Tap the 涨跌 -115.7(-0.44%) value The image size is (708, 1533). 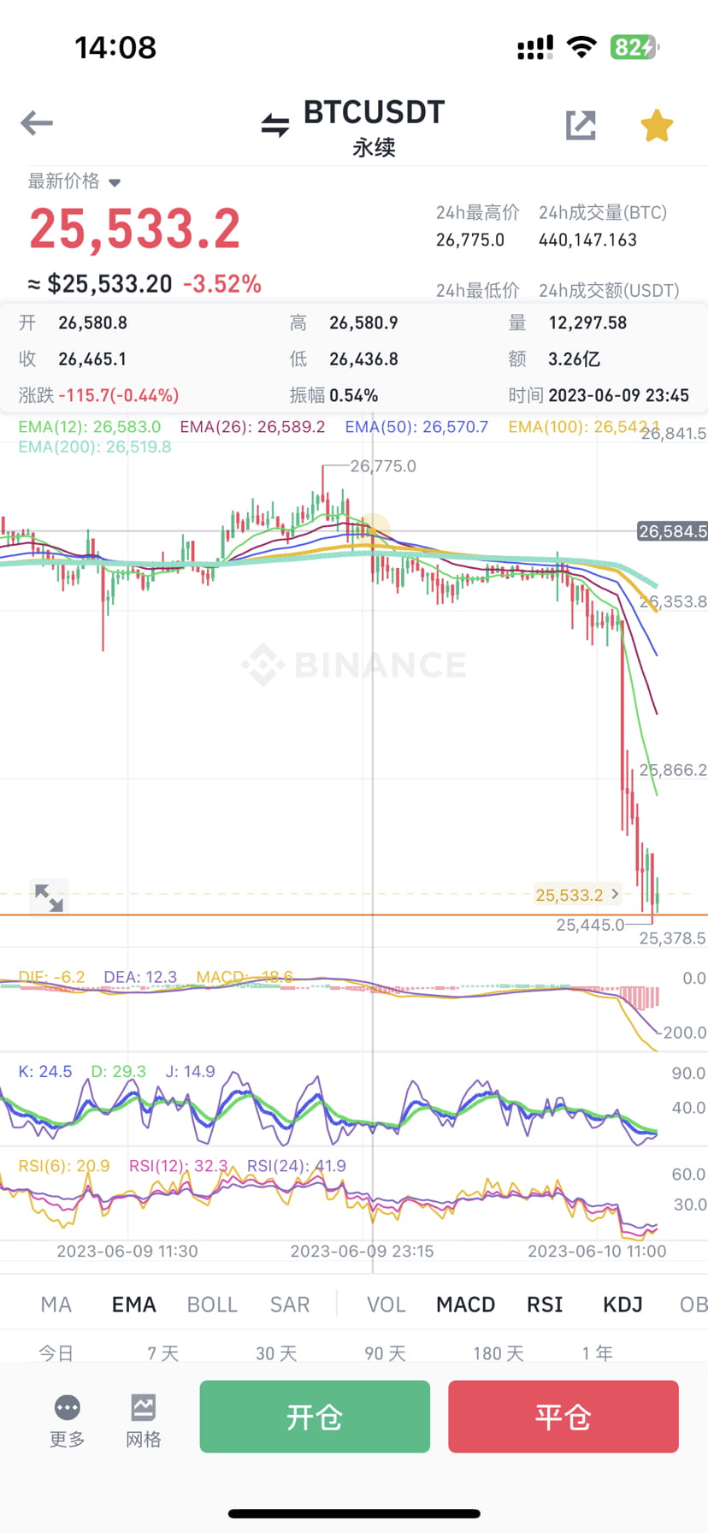99,395
